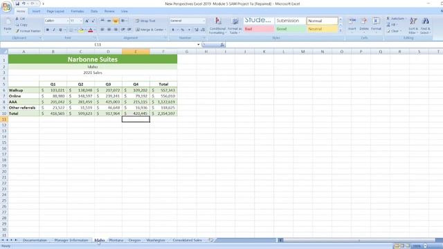Apply Percent style
Screen dimensions: 443x249
tap(183, 30)
